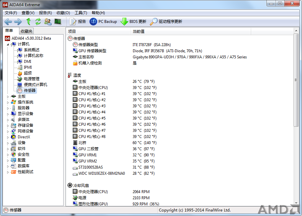Viewport: 302px width, 216px height.
Task: Click the 设备 printer icon
Action: coord(14,143)
